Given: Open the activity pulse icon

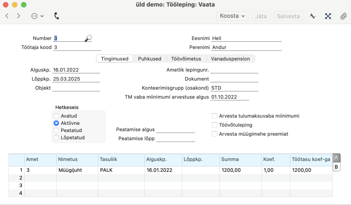Looking at the screenshot, I should point(313,16).
